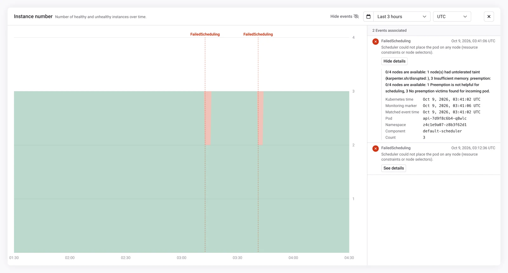Click the pod name api-7d9f8c6b4-q8wlc
This screenshot has width=508, height=273.
(444, 118)
